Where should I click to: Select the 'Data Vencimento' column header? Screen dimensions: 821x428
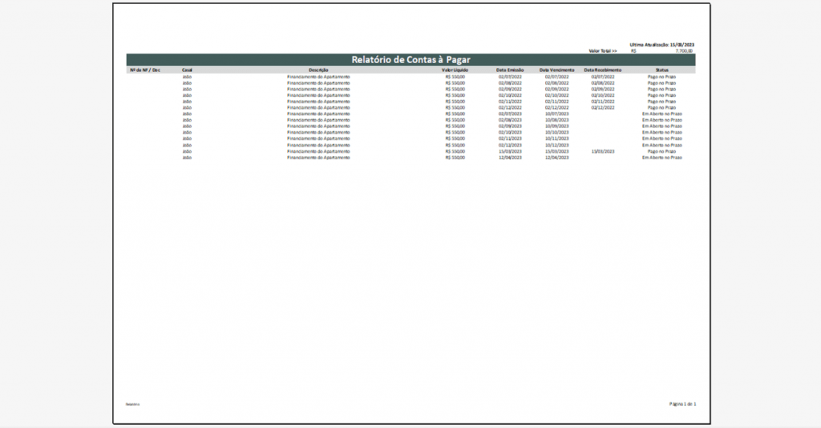tap(556, 70)
